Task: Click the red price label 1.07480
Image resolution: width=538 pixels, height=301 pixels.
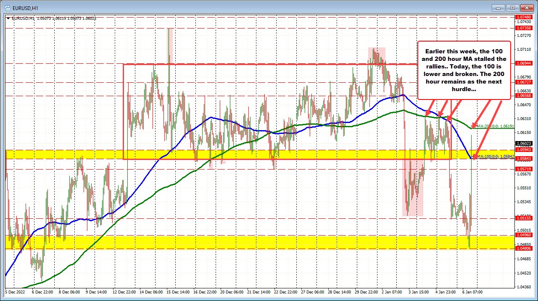Action: [x=524, y=17]
